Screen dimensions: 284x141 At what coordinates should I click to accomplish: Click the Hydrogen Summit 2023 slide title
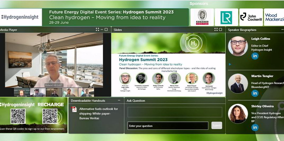point(143,60)
